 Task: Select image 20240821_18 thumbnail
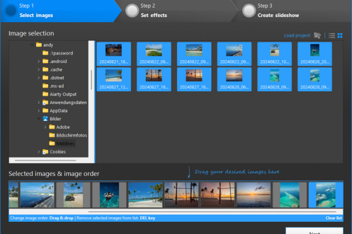114,54
